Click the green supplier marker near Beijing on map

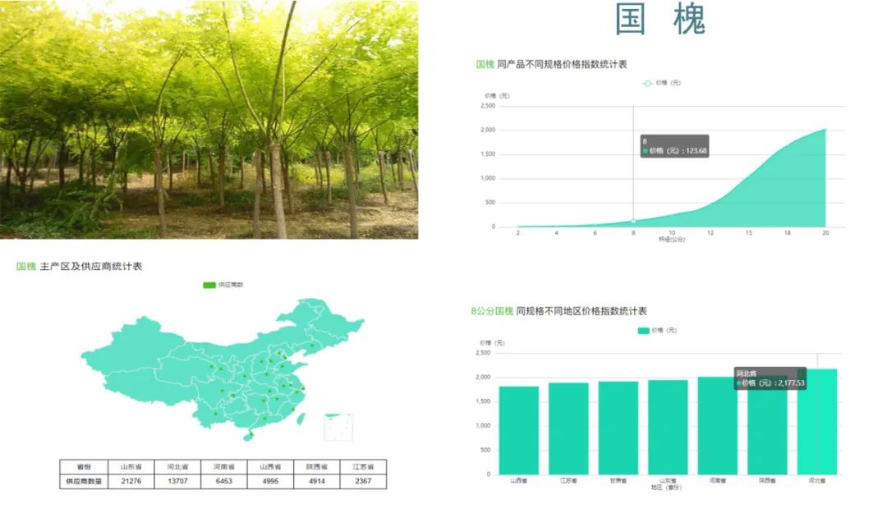coord(278,354)
